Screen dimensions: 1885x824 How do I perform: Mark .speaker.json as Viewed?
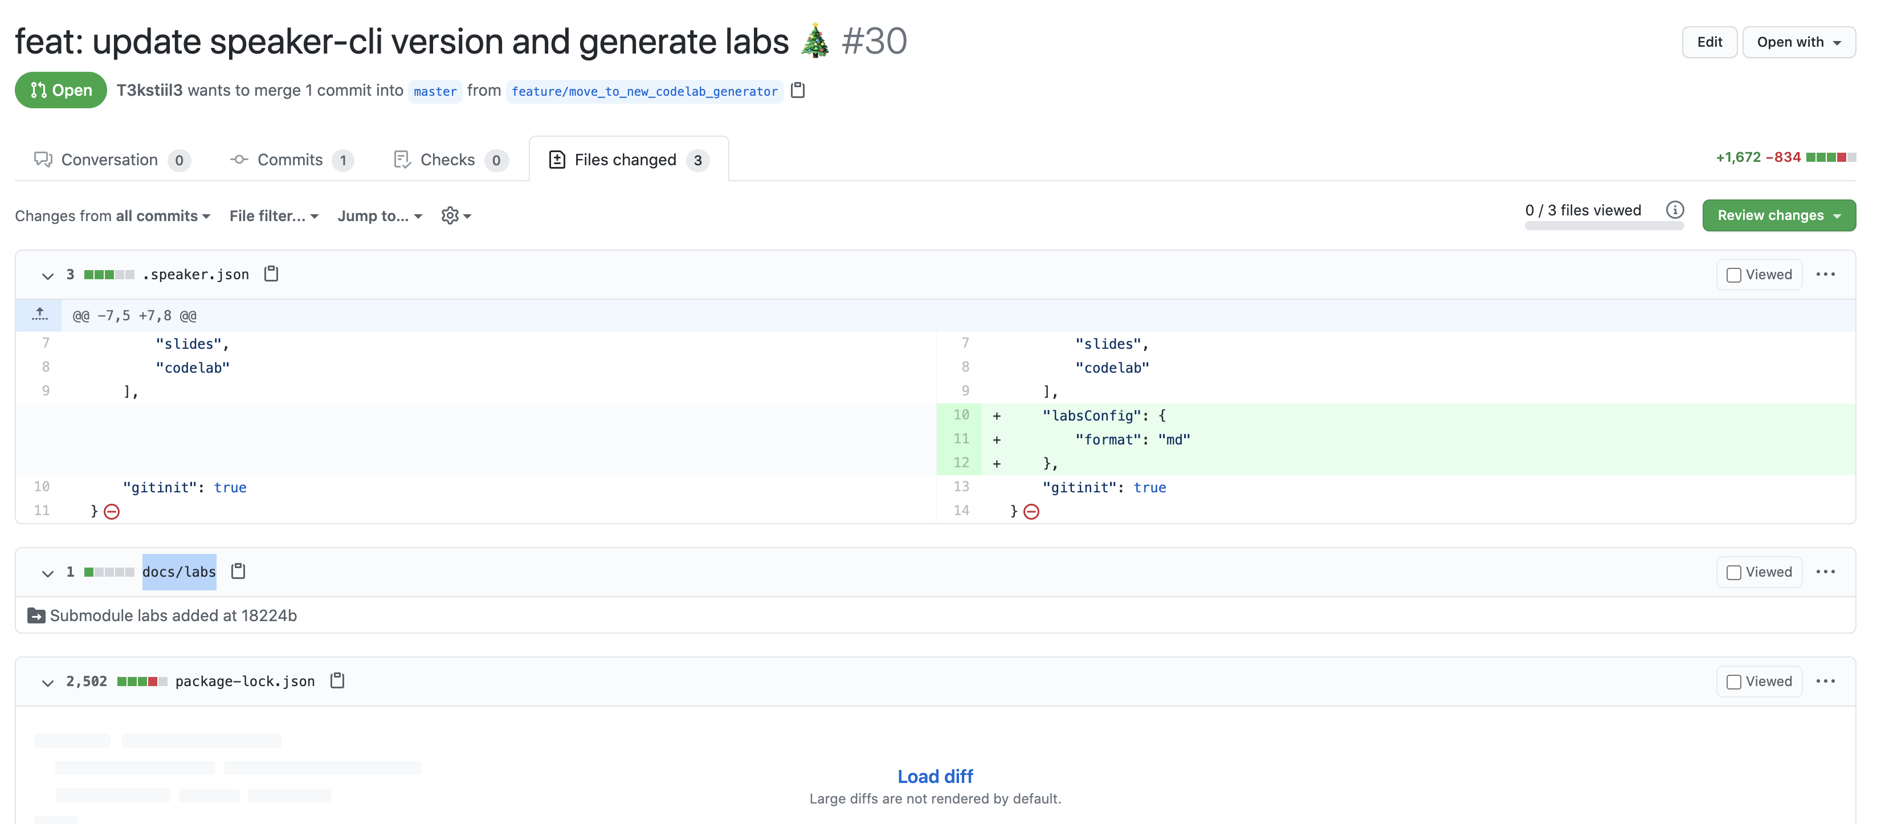tap(1733, 275)
